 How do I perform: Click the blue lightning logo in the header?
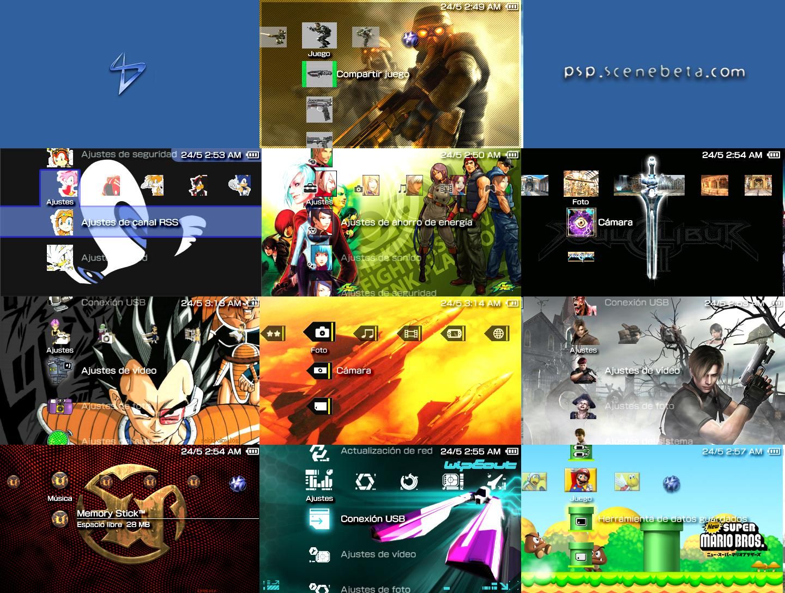[x=128, y=73]
